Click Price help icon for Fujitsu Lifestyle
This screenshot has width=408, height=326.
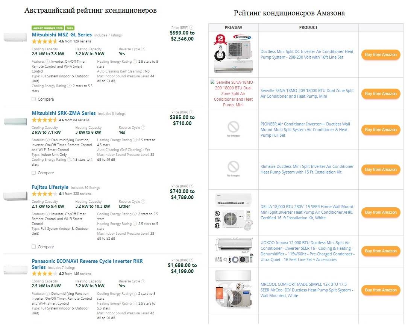191,186
